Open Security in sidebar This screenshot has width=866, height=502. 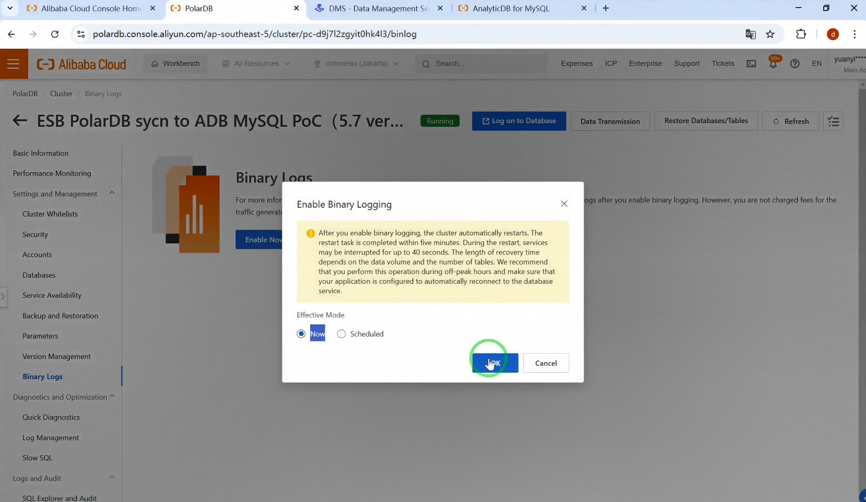[35, 234]
